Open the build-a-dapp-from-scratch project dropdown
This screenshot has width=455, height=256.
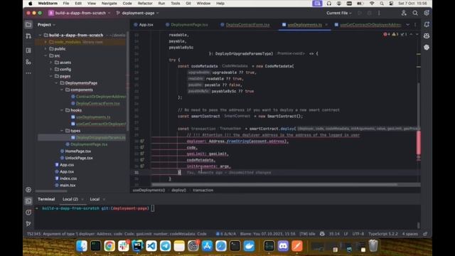pos(80,13)
